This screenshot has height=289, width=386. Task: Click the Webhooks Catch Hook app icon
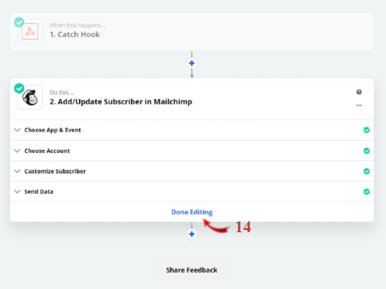pos(30,31)
